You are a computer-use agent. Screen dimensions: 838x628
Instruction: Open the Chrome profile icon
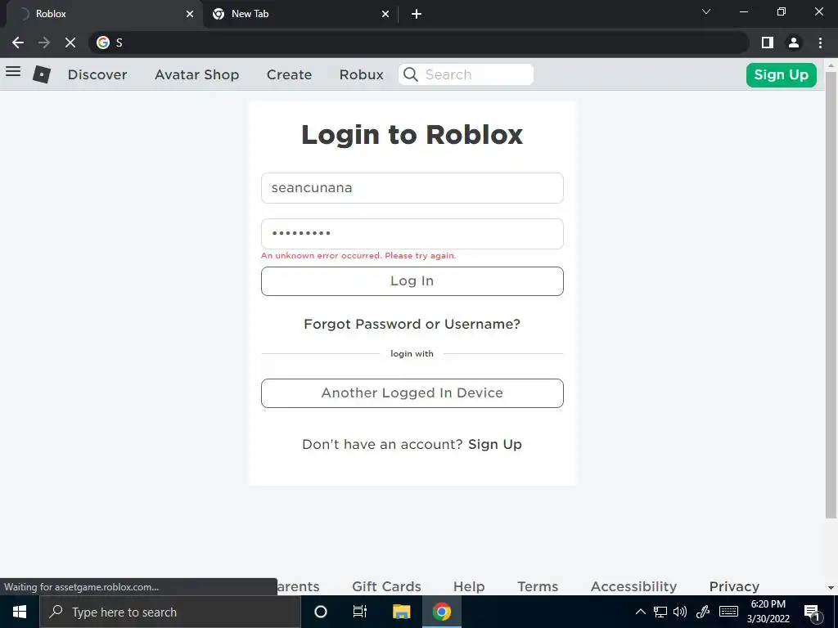[794, 43]
